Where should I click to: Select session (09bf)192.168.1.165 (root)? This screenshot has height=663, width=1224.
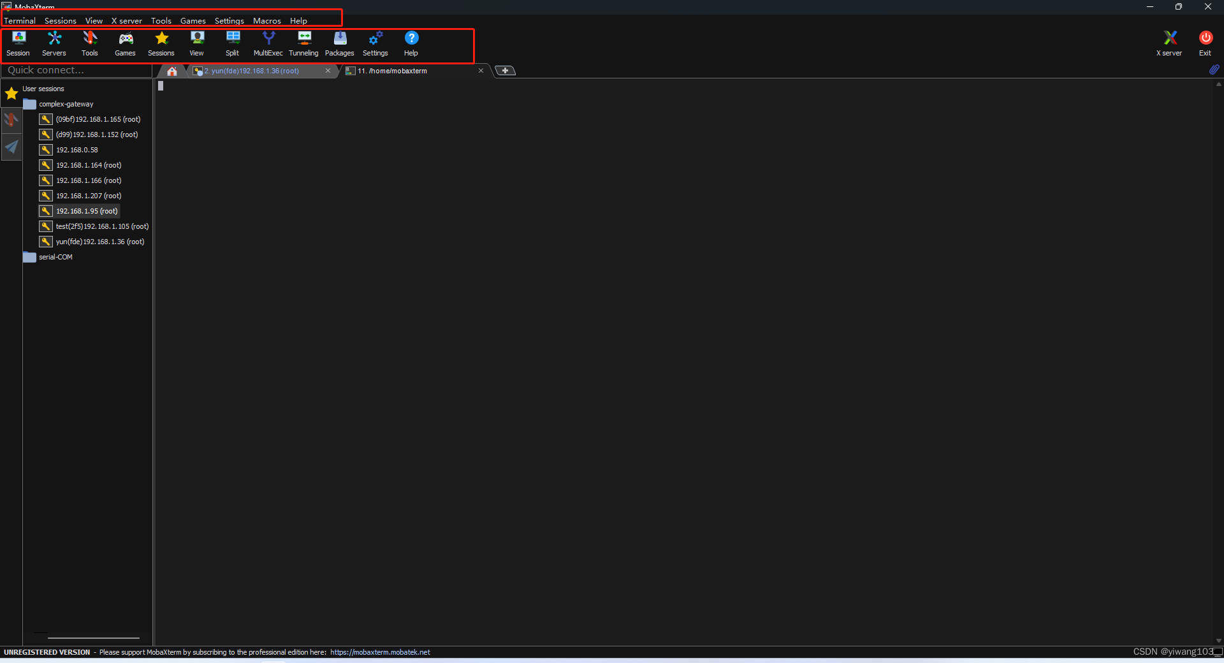coord(98,119)
